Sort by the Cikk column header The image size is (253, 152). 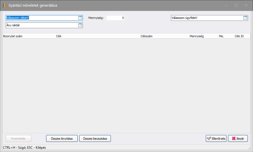coord(59,36)
